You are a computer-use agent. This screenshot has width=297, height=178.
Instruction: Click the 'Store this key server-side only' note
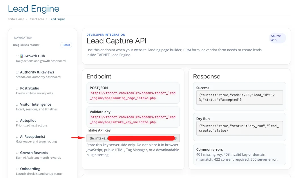tap(133, 150)
